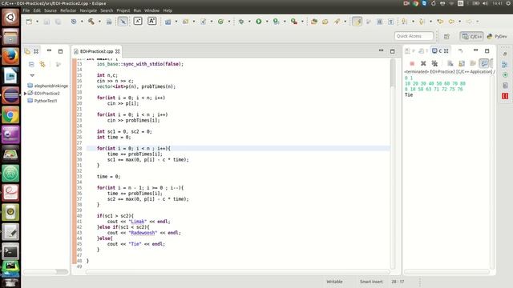Image resolution: width=513 pixels, height=288 pixels.
Task: Click the red brackets icon in right trim
Action: pos(505,96)
